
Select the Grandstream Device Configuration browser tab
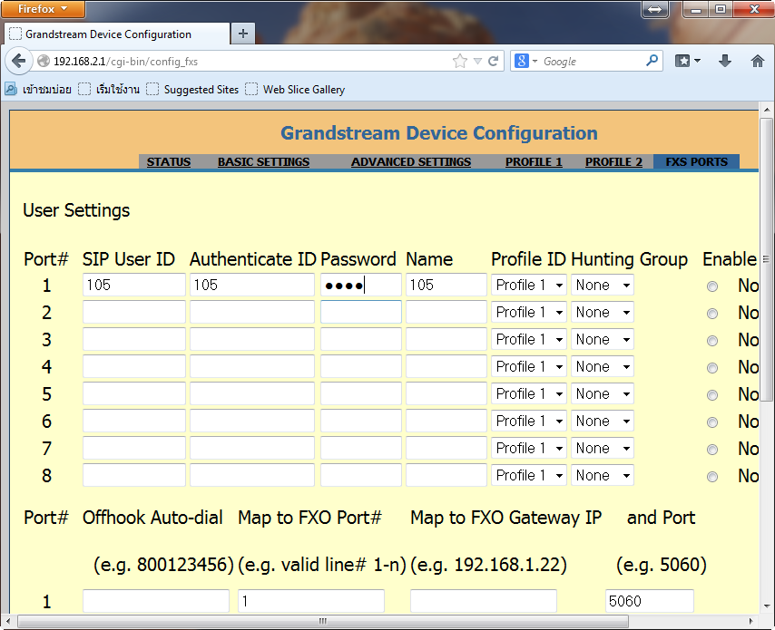117,34
